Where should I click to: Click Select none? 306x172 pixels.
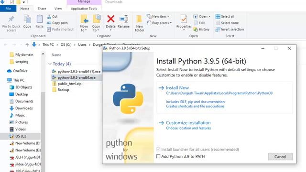(x=227, y=23)
